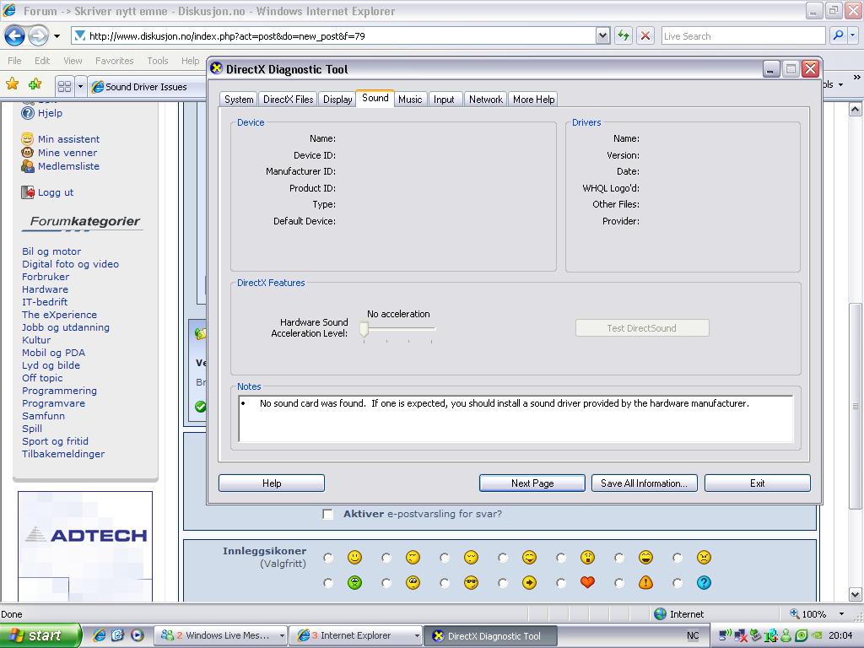
Task: Open the tab list dropdown arrow
Action: pos(80,87)
